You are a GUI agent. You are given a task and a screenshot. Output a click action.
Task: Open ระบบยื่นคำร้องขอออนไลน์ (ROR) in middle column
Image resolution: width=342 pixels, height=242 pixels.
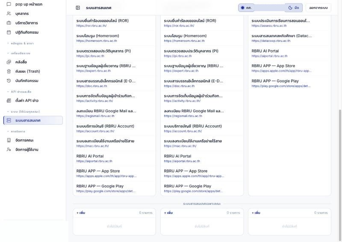[x=202, y=23]
